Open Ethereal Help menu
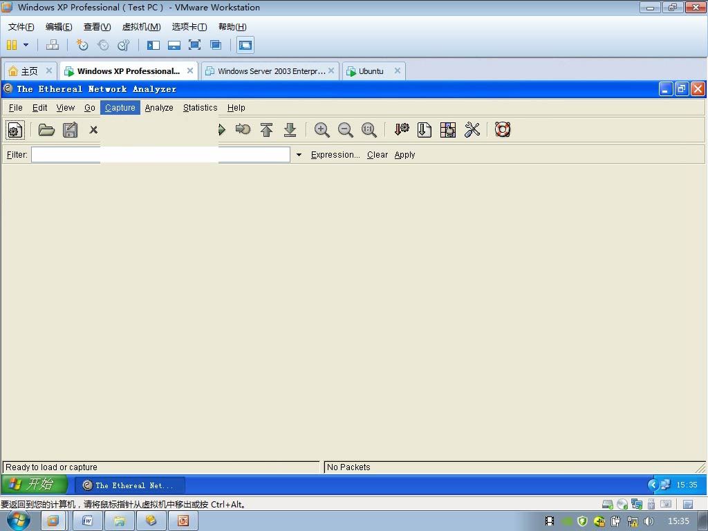 pyautogui.click(x=236, y=107)
